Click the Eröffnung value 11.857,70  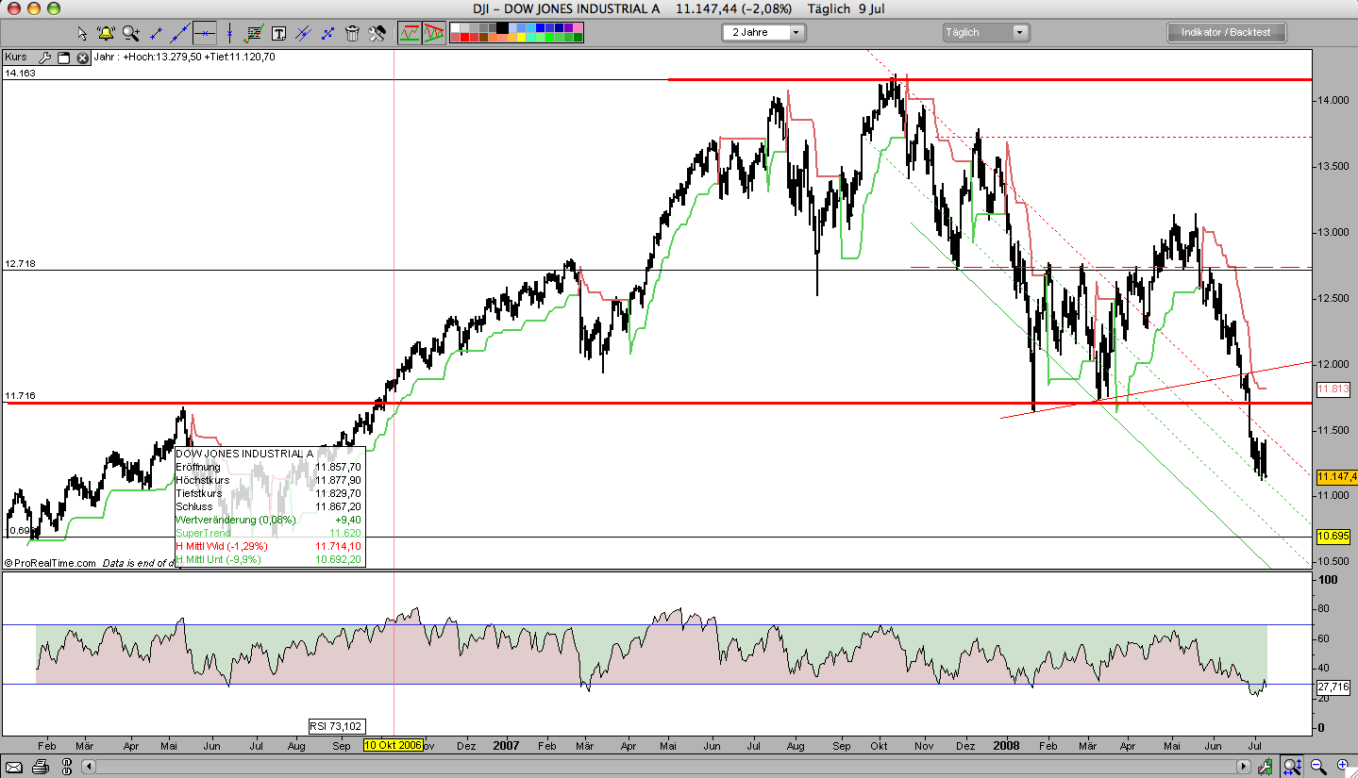pos(339,467)
